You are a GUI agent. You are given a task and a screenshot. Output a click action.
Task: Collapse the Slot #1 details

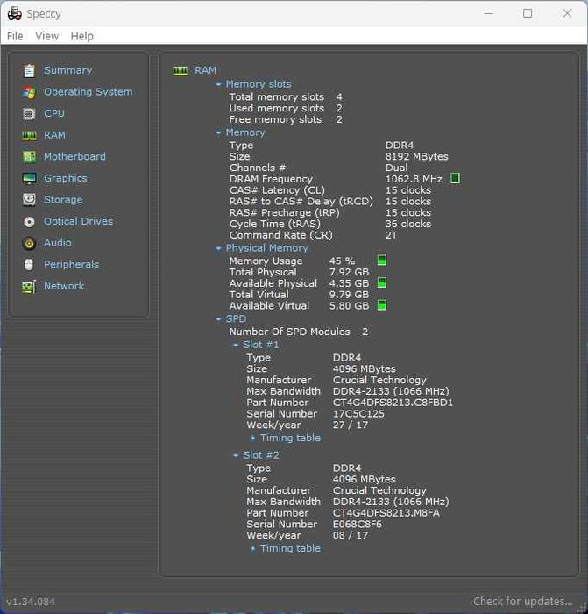(x=236, y=346)
